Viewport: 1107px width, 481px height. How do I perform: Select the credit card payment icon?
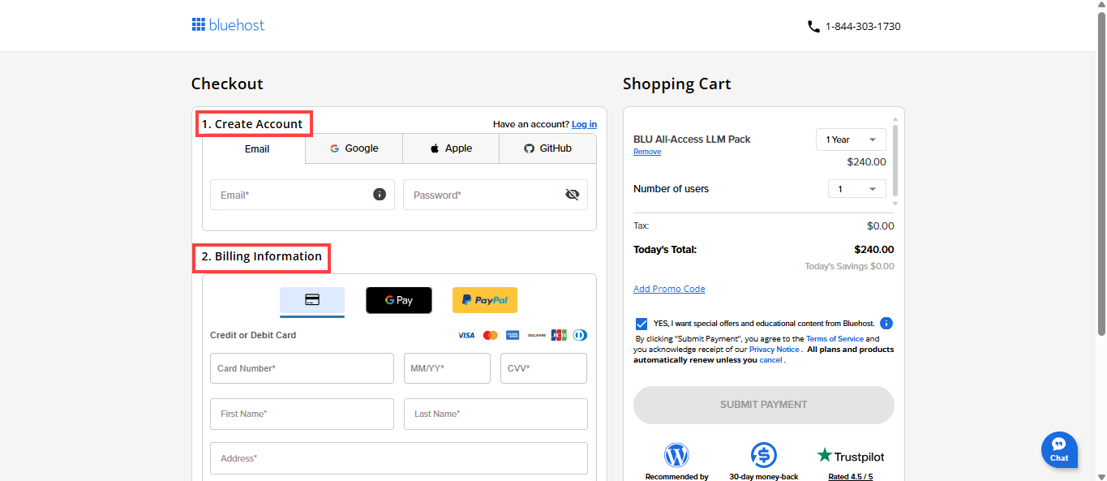point(312,300)
